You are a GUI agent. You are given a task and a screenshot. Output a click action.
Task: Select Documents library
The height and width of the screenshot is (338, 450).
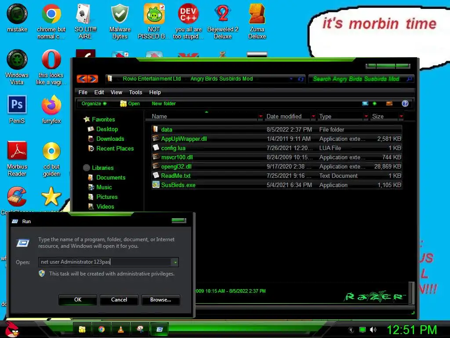(x=111, y=178)
